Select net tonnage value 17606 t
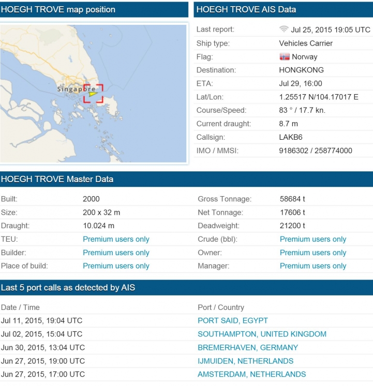 292,213
